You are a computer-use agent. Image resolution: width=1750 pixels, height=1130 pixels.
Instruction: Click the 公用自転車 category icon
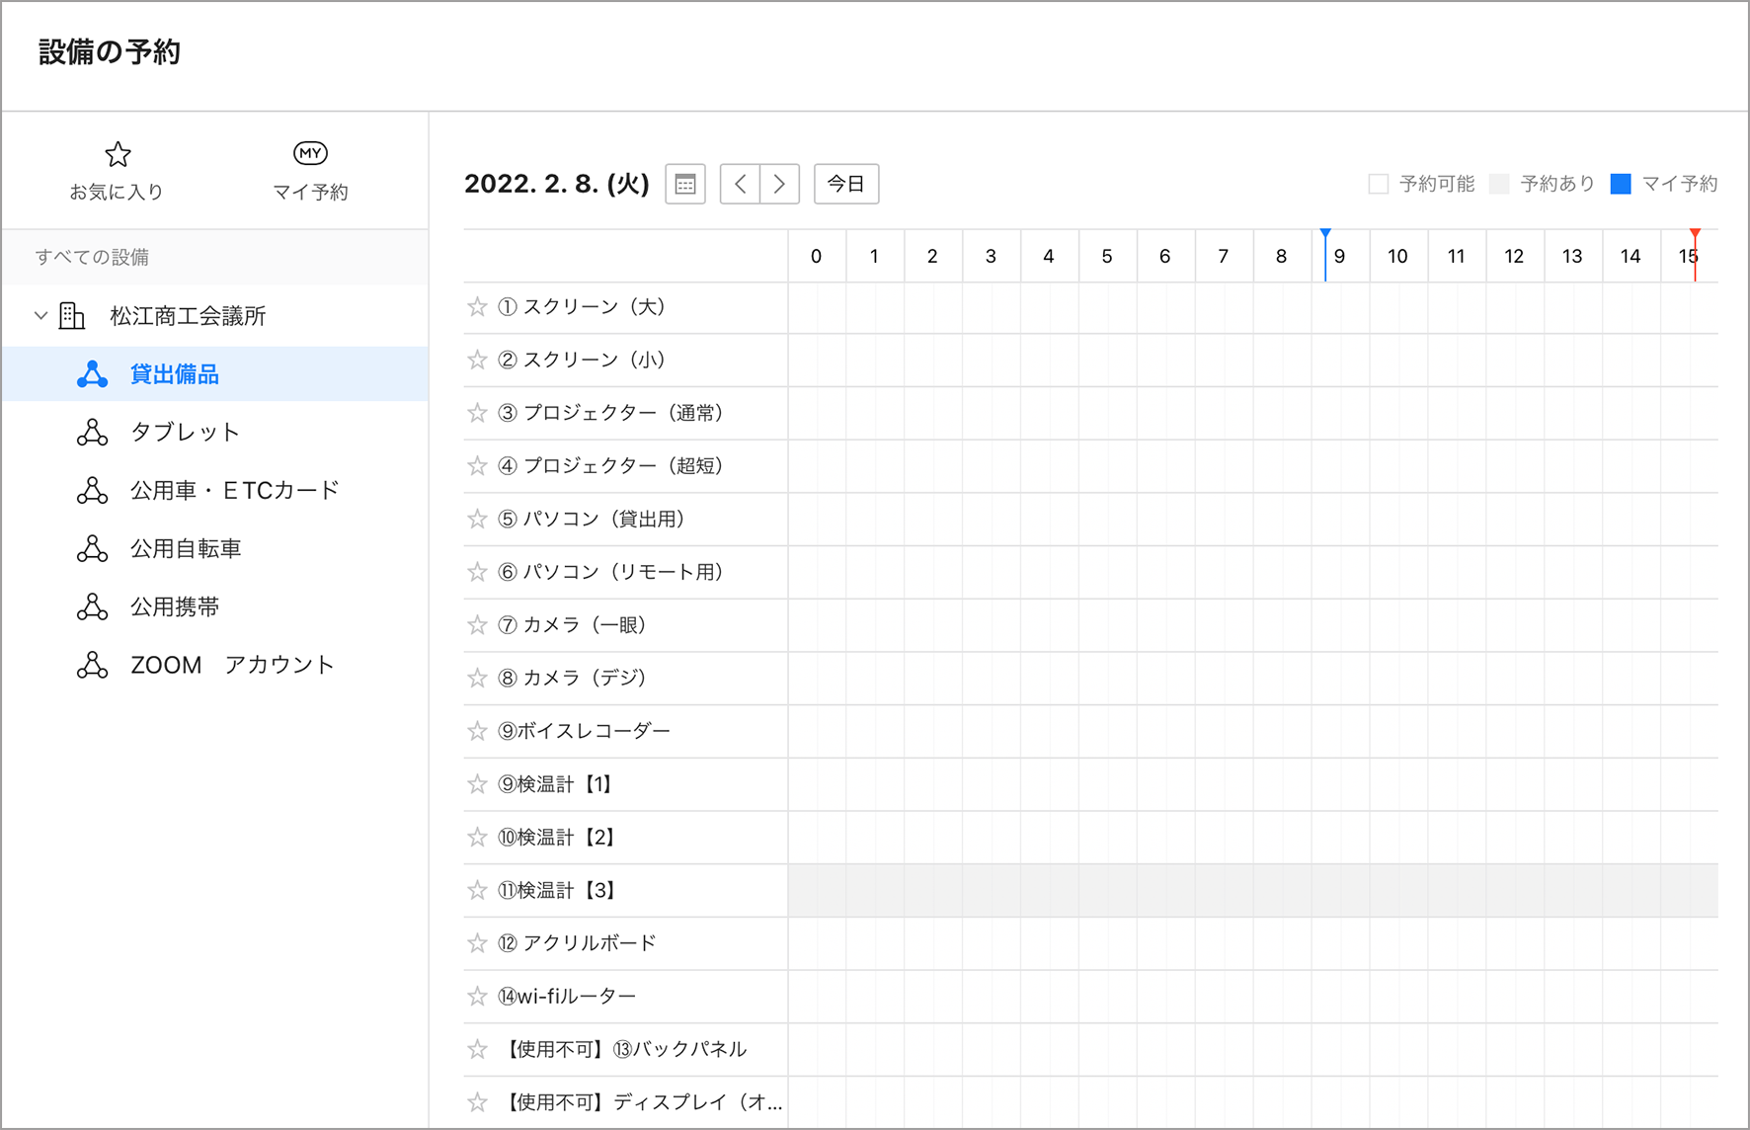93,548
